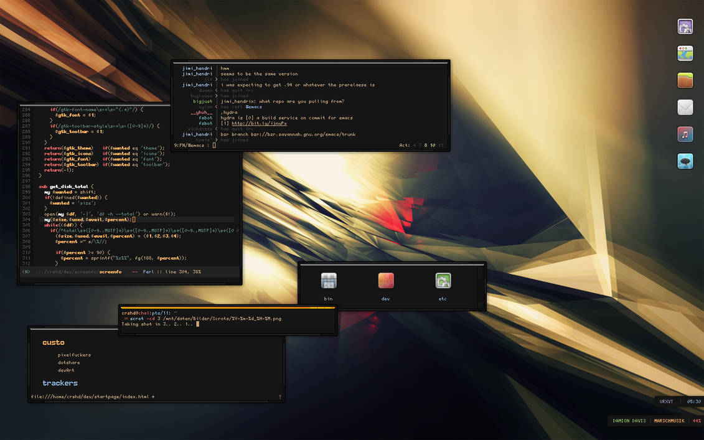Click the 'custo' heading on startpage
704x440 pixels.
click(54, 342)
